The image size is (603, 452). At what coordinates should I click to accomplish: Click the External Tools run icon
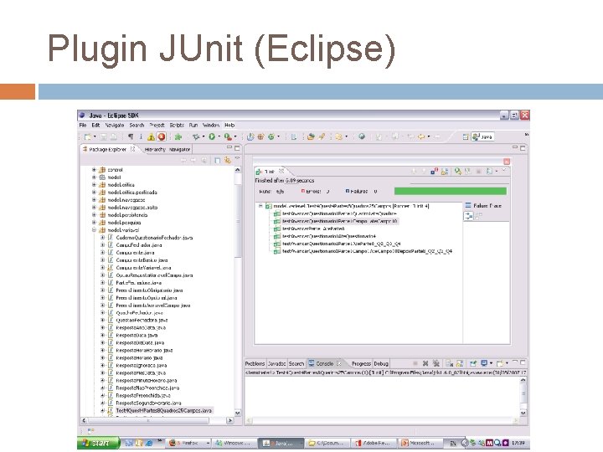tap(228, 136)
